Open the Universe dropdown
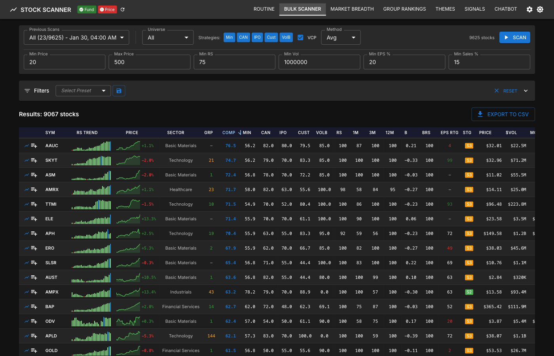The width and height of the screenshot is (554, 356). click(x=168, y=38)
